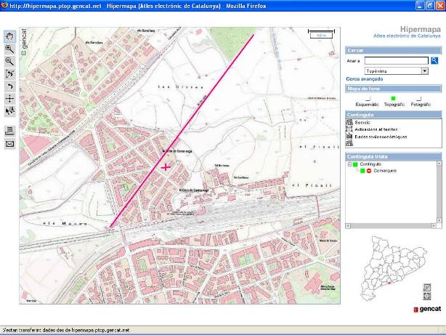Viewport: 446px width, 335px height.
Task: Click the Cerca avançada link
Action: click(362, 78)
